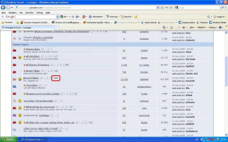Click the Google toolbar wrench settings icon

(x=209, y=17)
